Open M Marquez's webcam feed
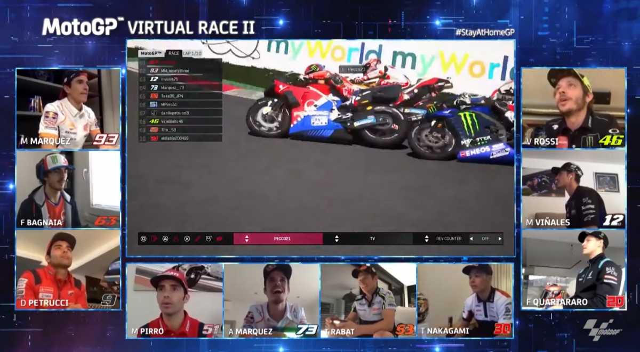The width and height of the screenshot is (640, 352). coord(68,109)
